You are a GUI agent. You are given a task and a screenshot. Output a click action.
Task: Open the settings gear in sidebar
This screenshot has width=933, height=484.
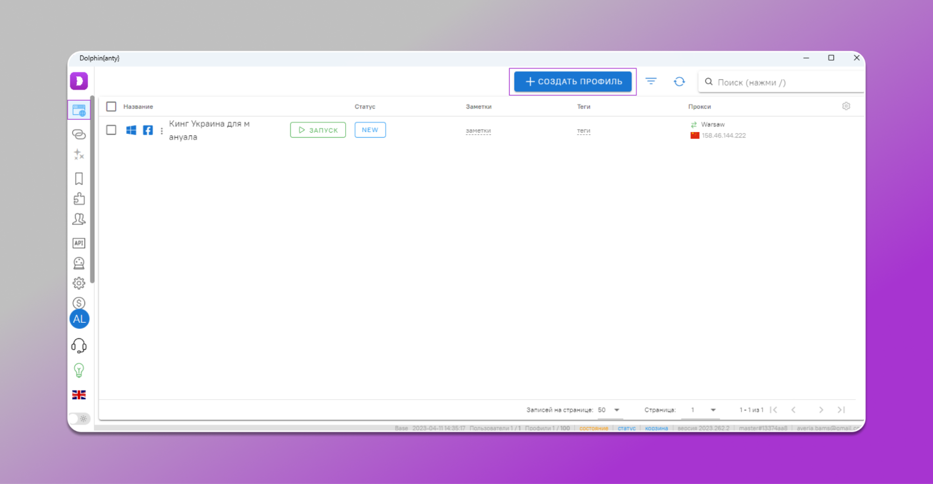click(x=79, y=283)
